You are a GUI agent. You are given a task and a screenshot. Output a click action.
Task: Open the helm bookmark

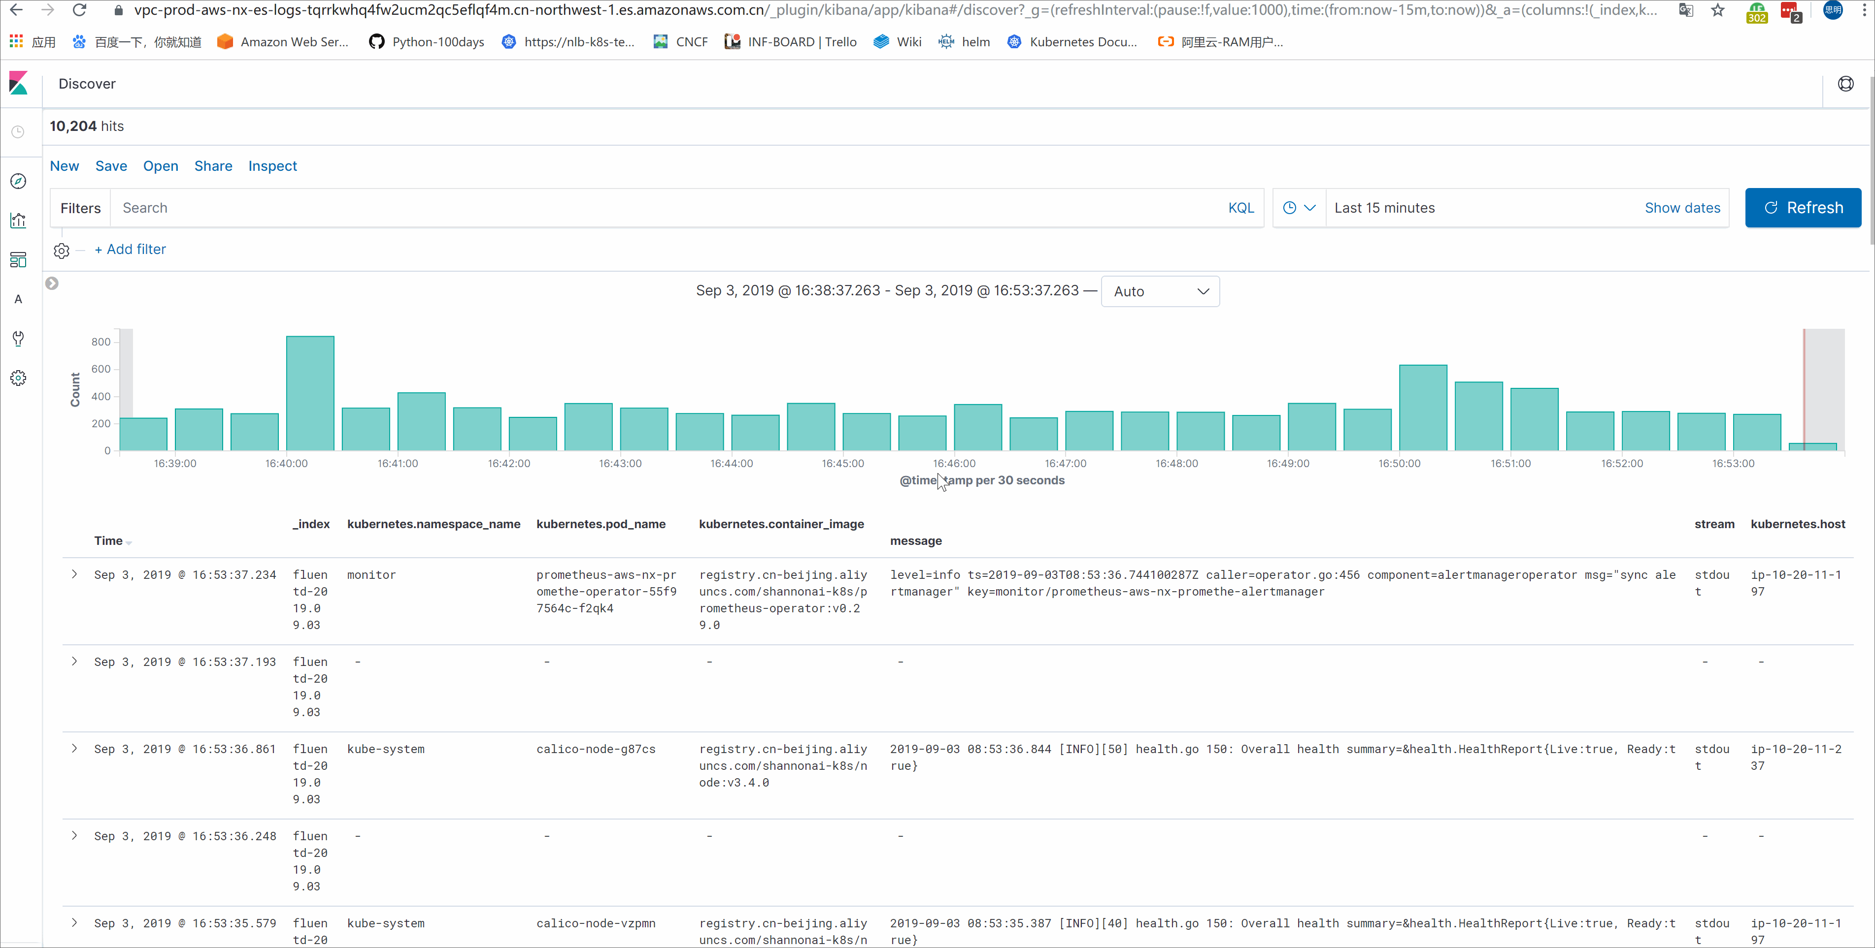point(965,41)
